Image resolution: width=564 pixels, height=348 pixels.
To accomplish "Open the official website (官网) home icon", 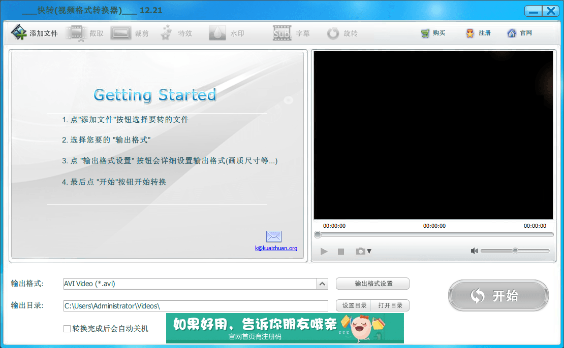I will tap(512, 33).
